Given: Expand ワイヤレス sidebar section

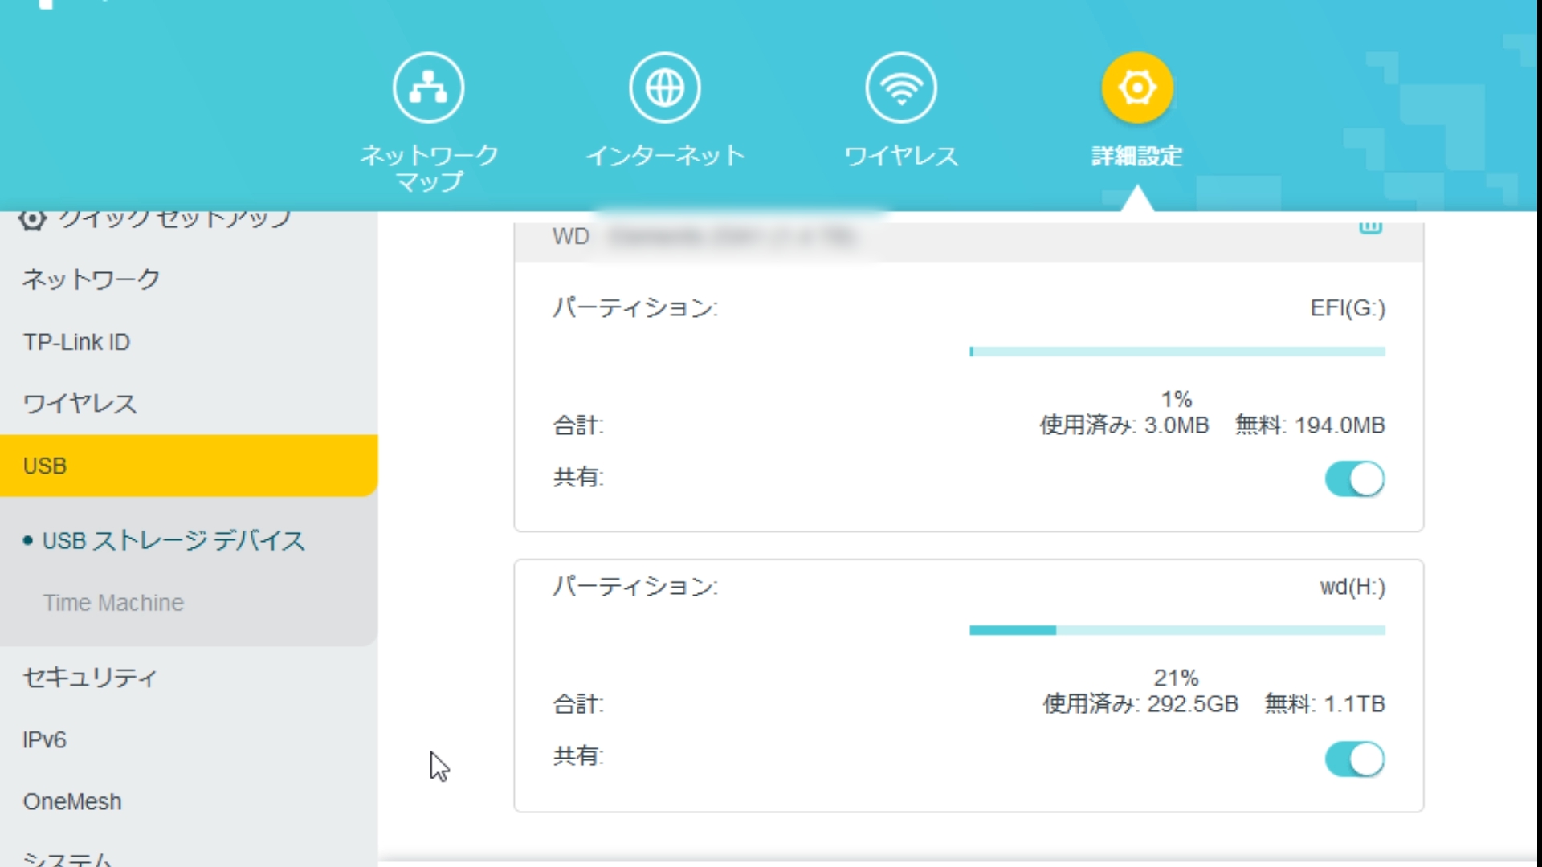Looking at the screenshot, I should [80, 404].
